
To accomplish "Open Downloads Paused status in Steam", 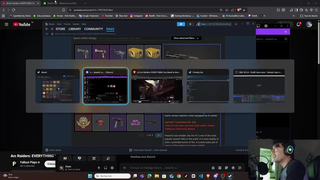I will click(x=148, y=150).
